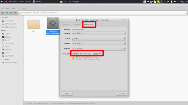This screenshot has height=105, width=188.
Task: Go forward with the forward arrow
Action: pyautogui.click(x=7, y=13)
